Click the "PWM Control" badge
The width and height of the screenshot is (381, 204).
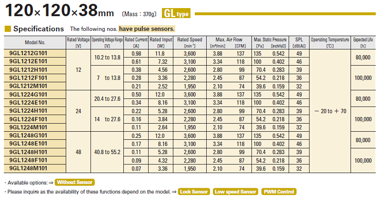click(279, 192)
